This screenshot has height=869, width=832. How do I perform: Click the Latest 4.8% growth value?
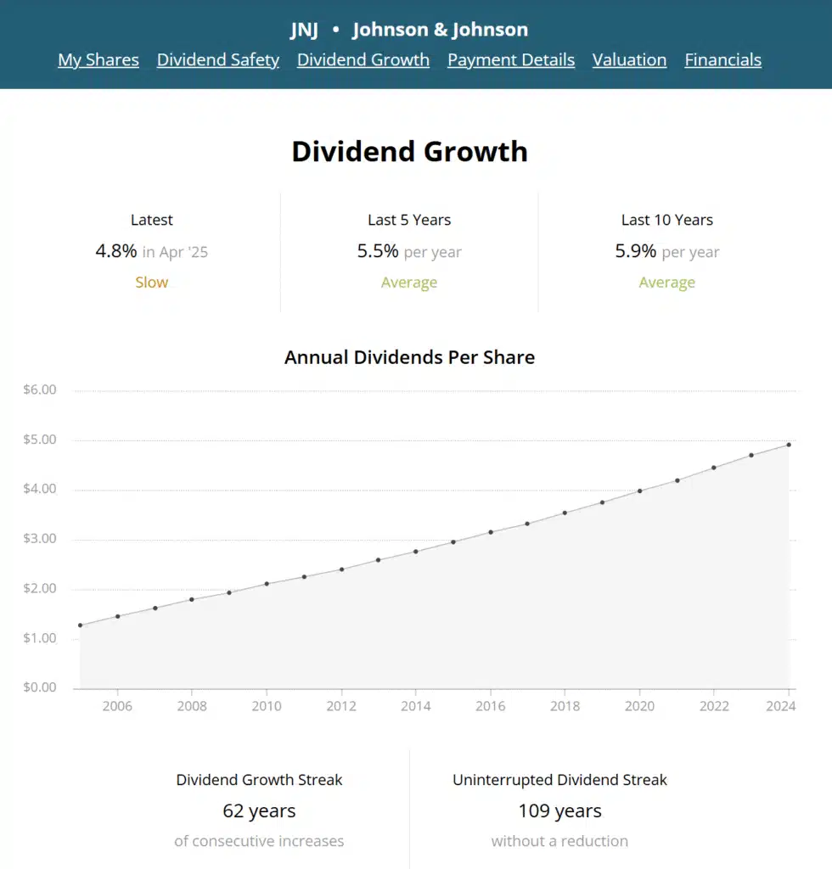tap(115, 251)
